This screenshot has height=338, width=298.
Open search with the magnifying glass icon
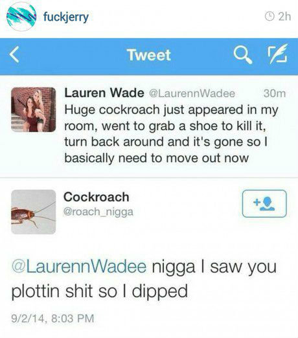coord(243,55)
